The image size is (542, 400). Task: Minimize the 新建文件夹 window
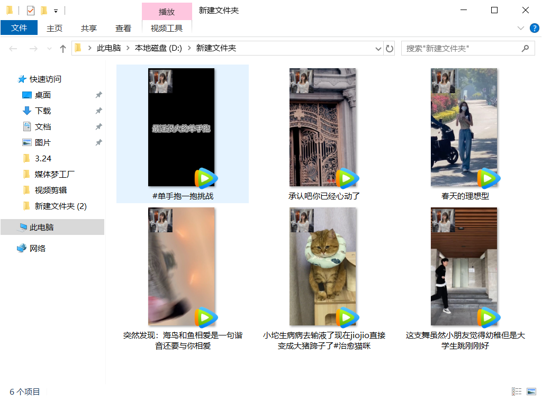pos(464,11)
